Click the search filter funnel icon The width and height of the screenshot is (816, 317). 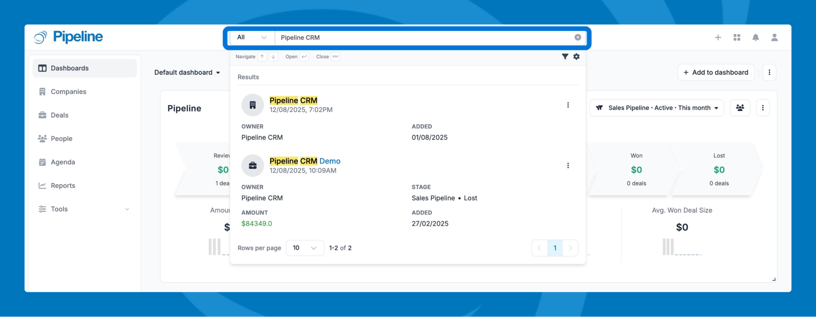tap(565, 56)
